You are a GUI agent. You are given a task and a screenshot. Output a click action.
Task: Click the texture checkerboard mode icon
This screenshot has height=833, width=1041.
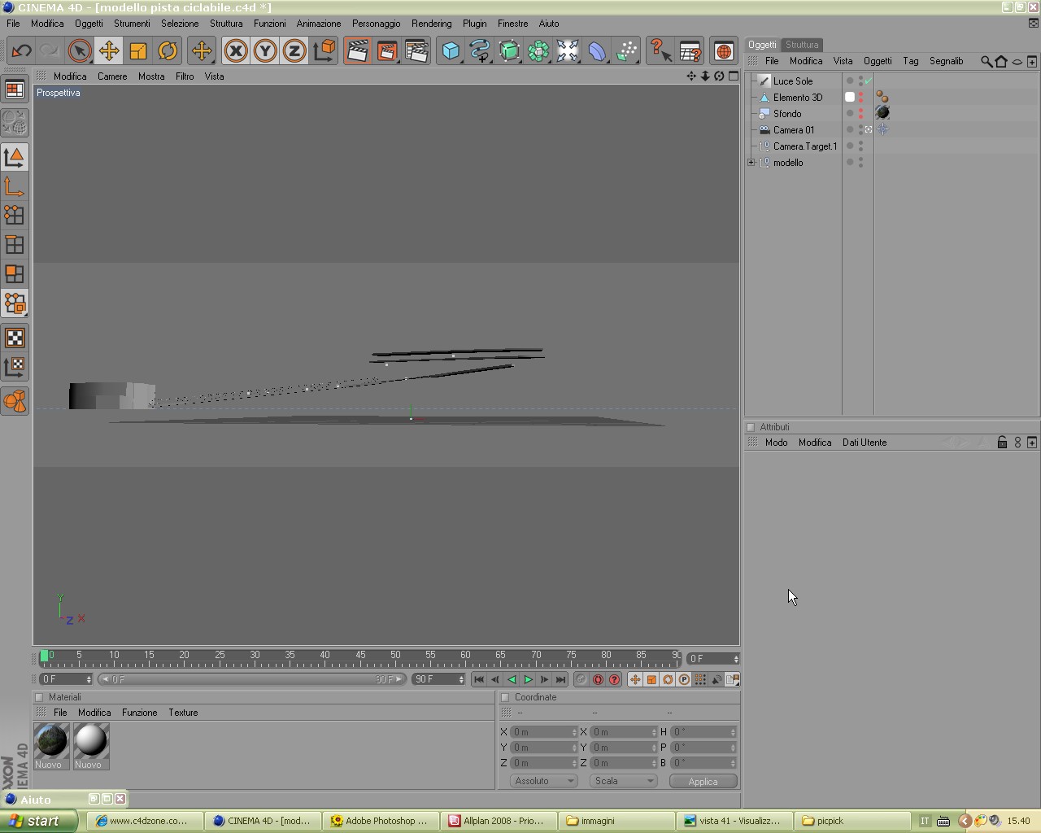point(15,338)
